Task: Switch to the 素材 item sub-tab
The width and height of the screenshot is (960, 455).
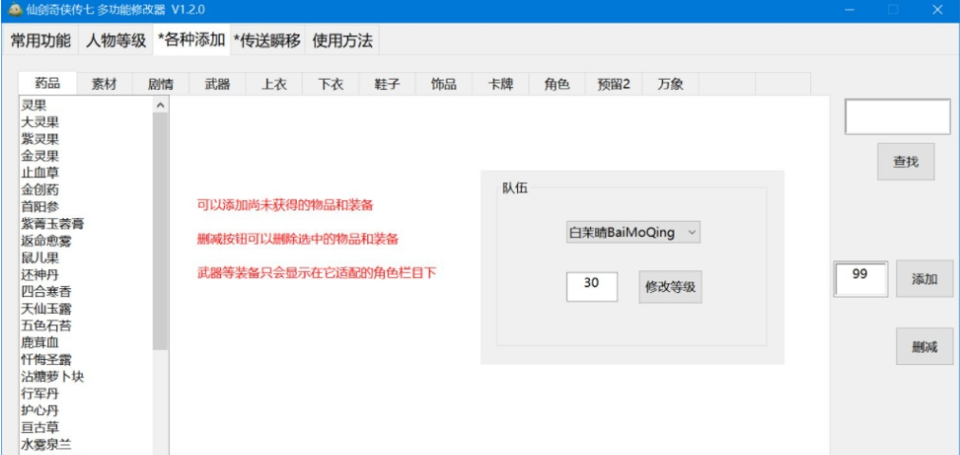Action: click(x=104, y=84)
